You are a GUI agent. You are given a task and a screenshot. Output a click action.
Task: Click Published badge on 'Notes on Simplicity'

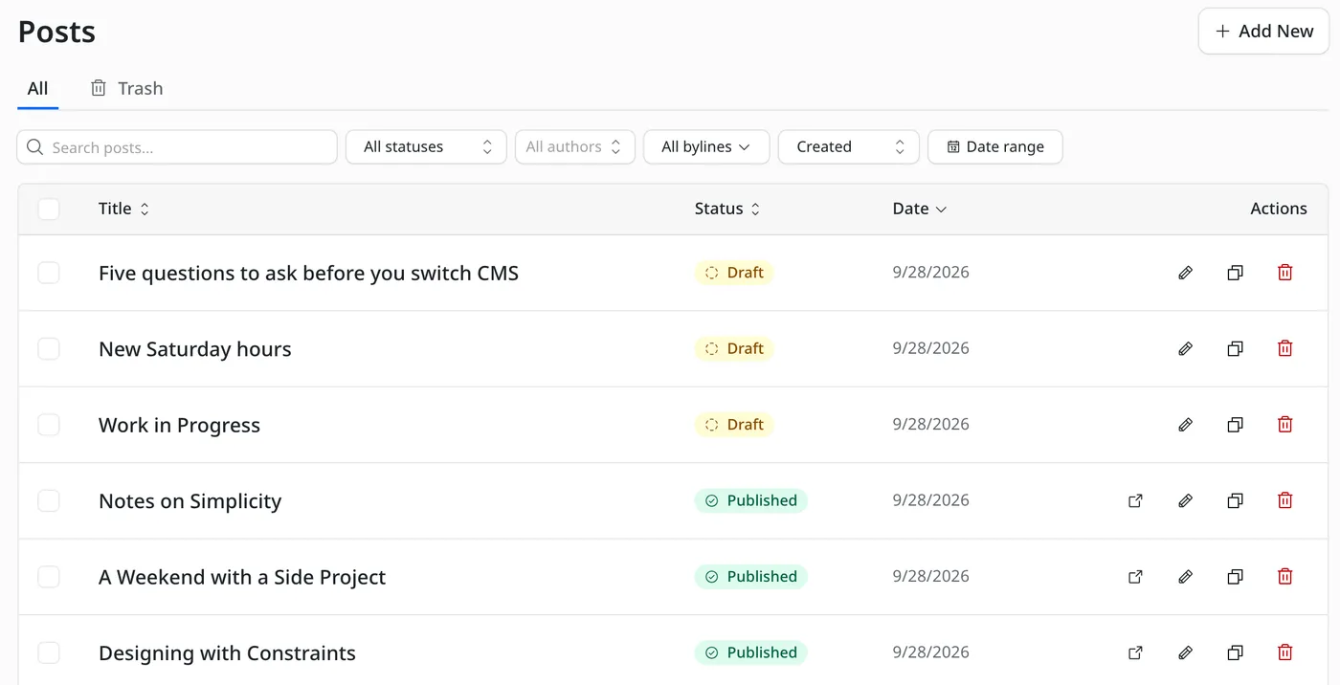(x=751, y=500)
